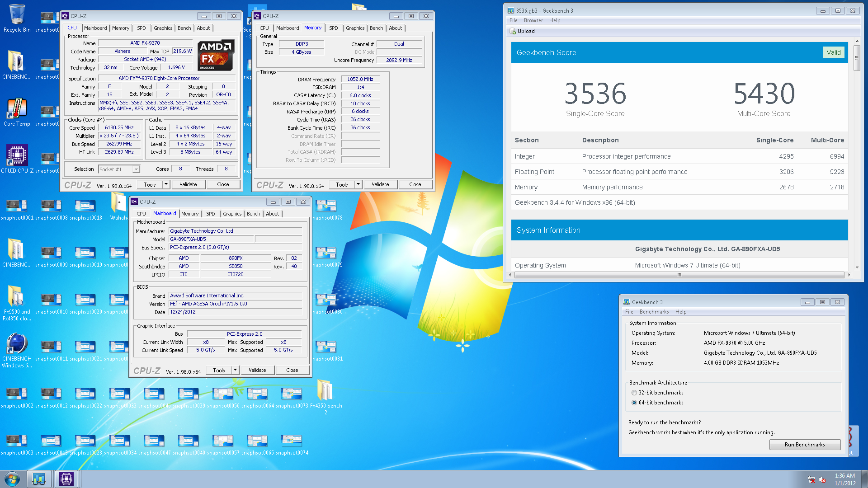This screenshot has width=868, height=488.
Task: Click the vertical scrollbar down arrow in Geekbench
Action: pos(857,267)
